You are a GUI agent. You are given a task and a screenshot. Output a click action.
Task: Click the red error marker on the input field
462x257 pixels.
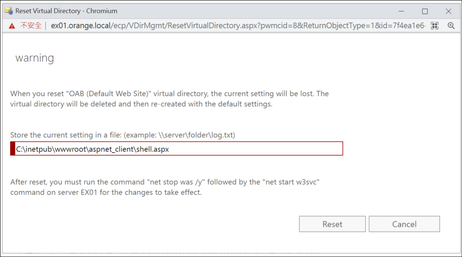[13, 149]
